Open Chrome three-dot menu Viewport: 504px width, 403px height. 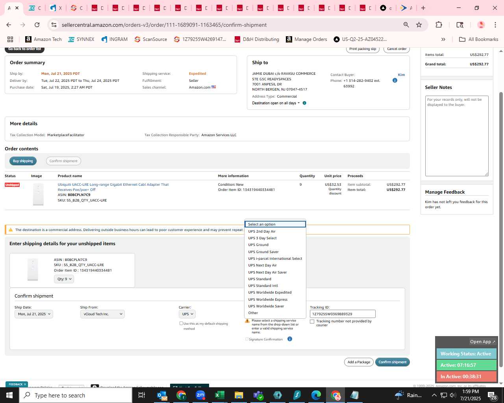(495, 25)
